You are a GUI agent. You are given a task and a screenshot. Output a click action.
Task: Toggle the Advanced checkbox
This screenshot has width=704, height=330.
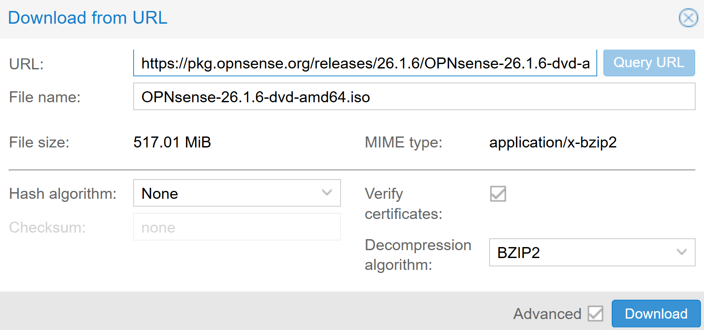[x=595, y=314]
